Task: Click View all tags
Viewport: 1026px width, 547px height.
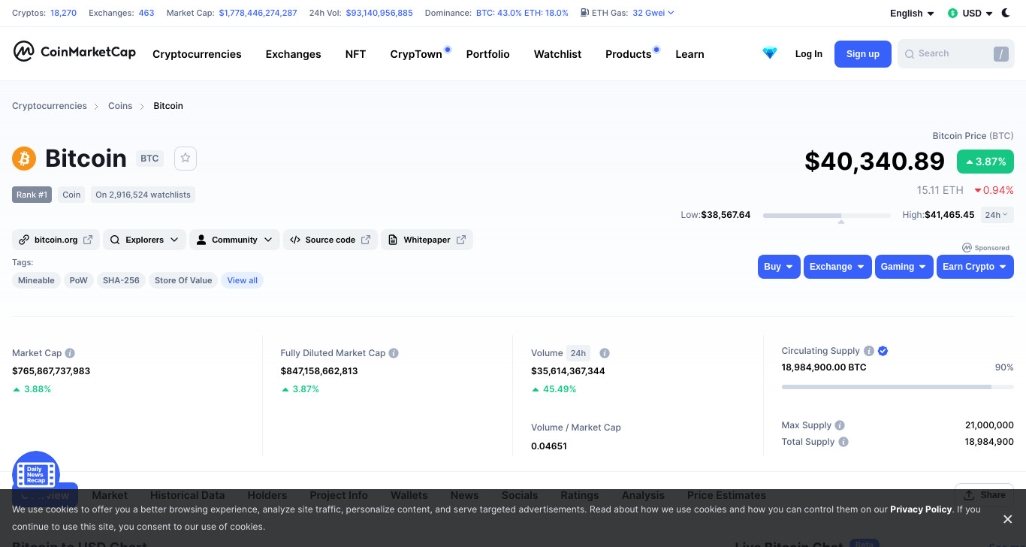Action: [242, 280]
